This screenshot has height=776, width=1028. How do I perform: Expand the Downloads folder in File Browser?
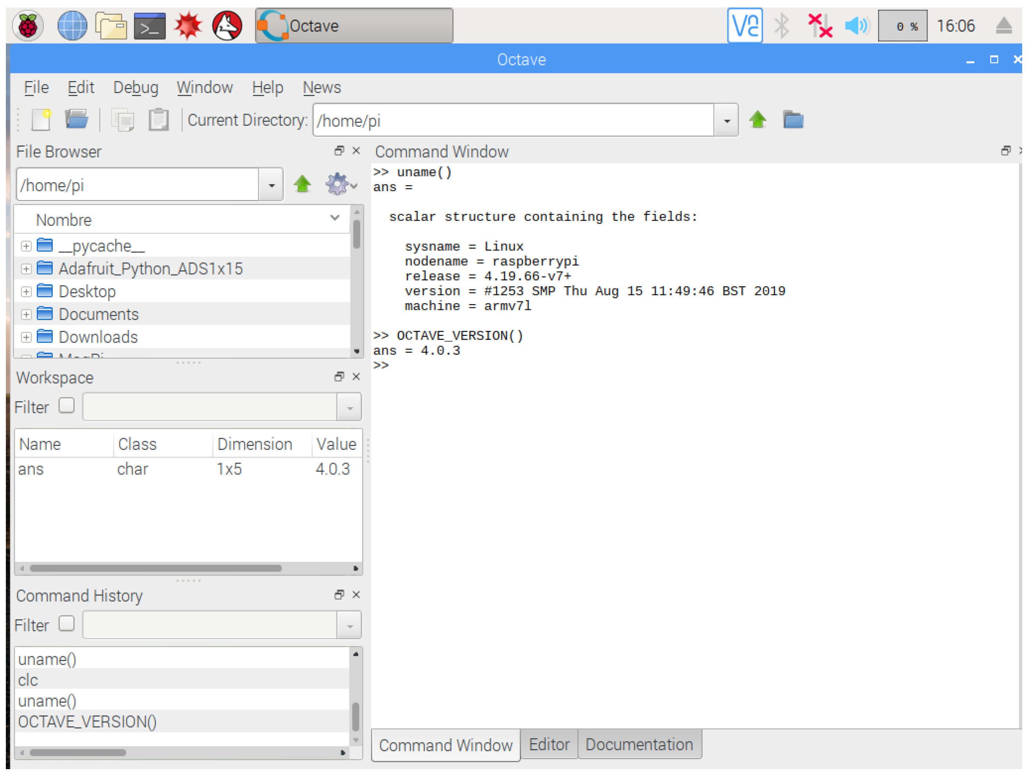click(x=26, y=337)
